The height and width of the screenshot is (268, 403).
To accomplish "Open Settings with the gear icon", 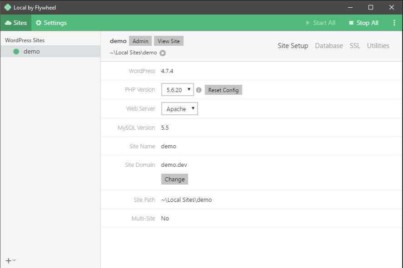I will click(51, 23).
